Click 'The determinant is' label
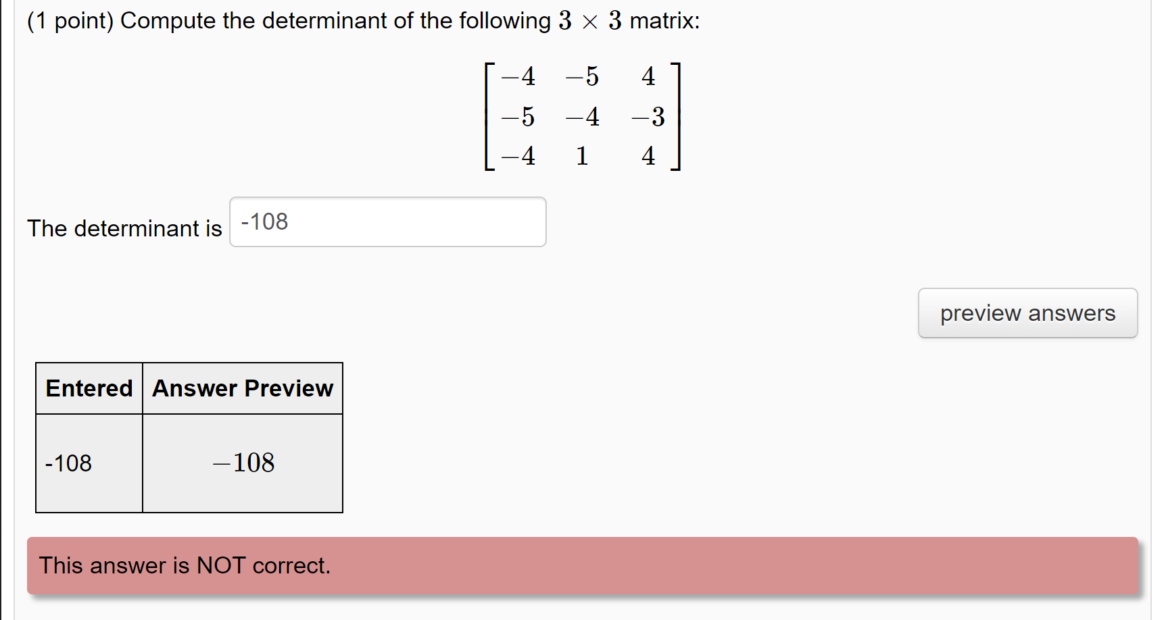This screenshot has width=1164, height=620. [124, 228]
